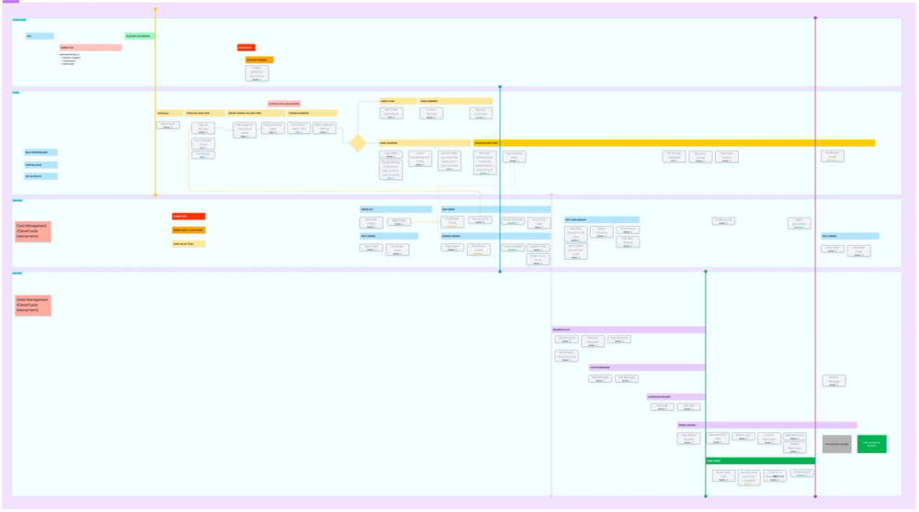Select the View Status card

(x=452, y=247)
